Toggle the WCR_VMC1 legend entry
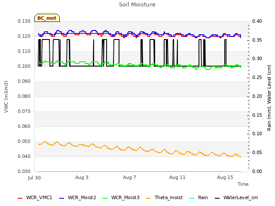 coord(35,198)
